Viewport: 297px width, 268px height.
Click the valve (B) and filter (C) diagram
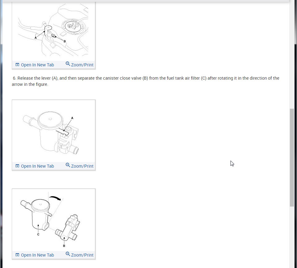coord(54,220)
